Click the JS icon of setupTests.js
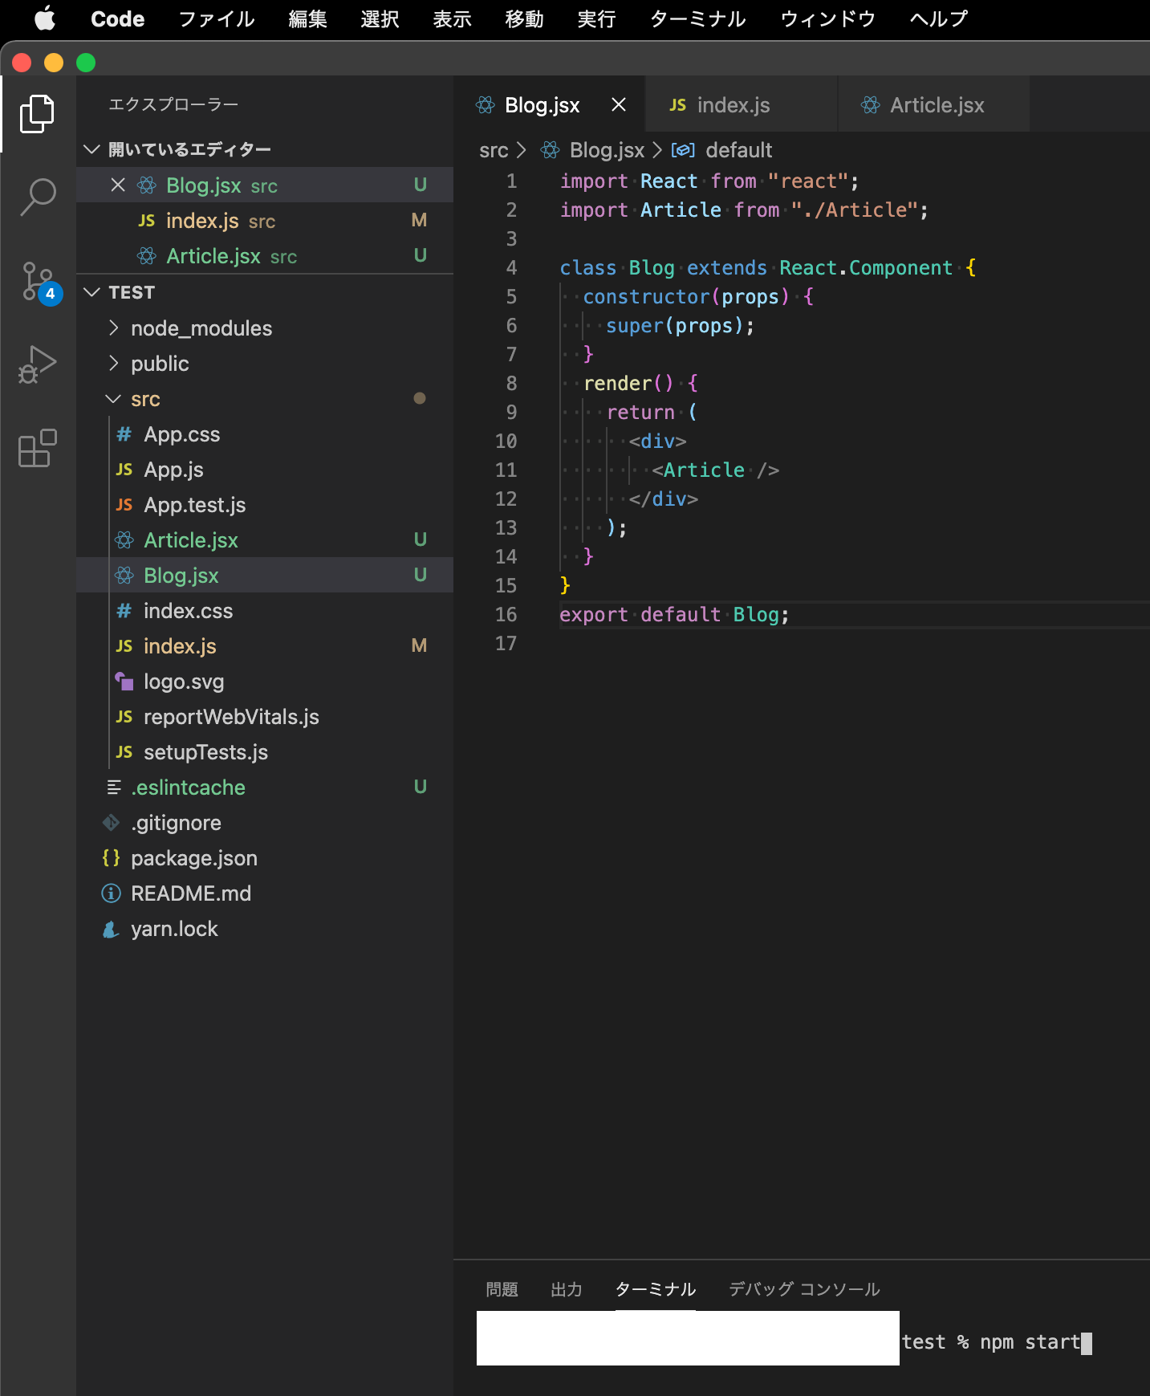1150x1396 pixels. [x=124, y=752]
